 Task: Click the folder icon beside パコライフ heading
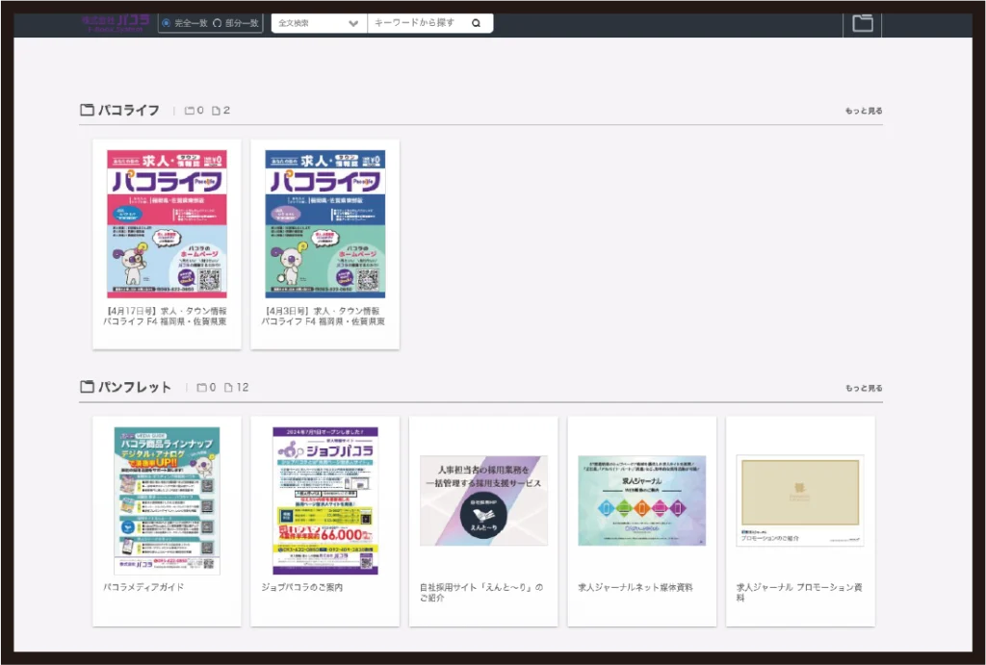pos(87,110)
